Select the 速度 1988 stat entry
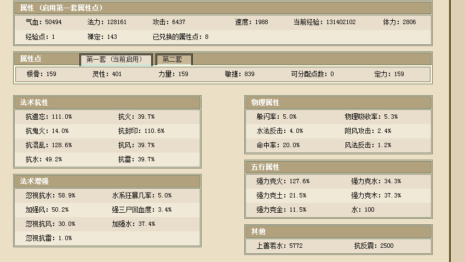465x262 pixels. tap(251, 22)
